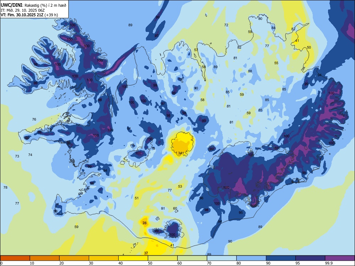Click the map value 96
Image resolution: width=355 pixels, height=266 pixels.
tap(201, 198)
